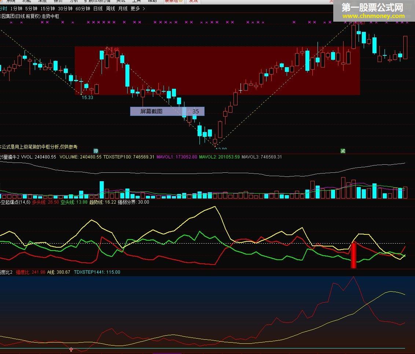415x354 pixels.
Task: Click the 强度比: 241.96 label
Action: (31, 272)
